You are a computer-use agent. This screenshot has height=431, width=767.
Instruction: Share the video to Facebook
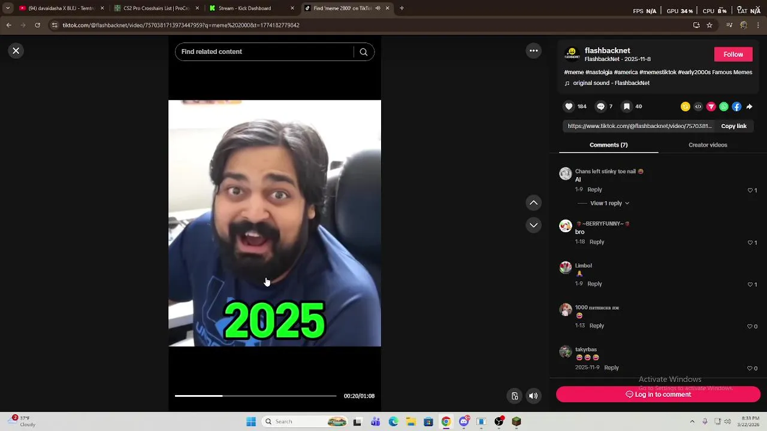(x=736, y=107)
